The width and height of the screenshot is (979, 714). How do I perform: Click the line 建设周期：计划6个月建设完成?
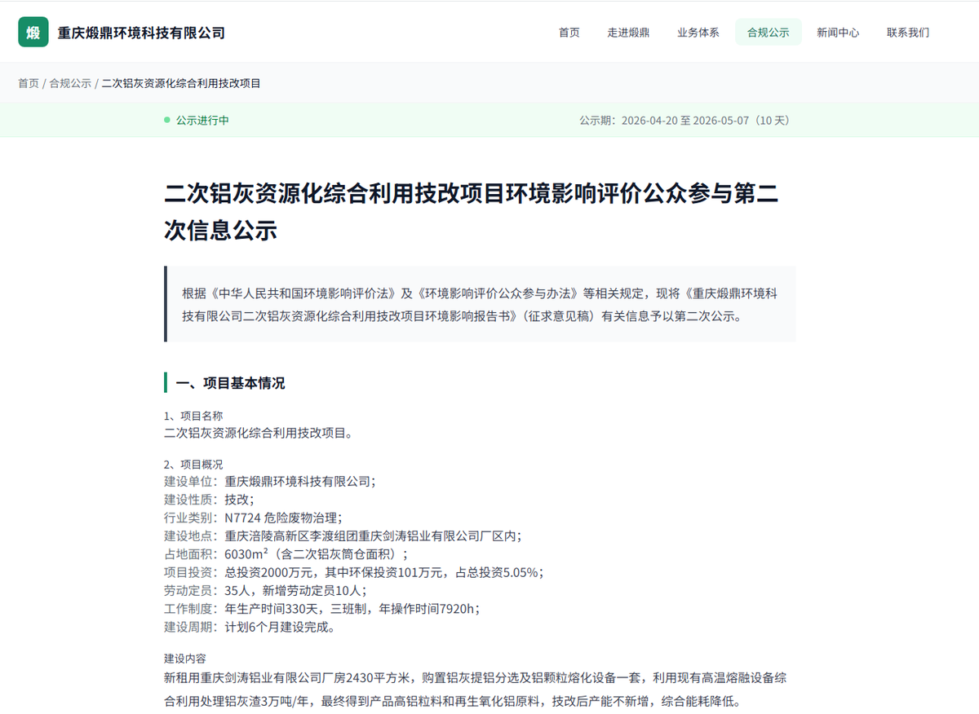pyautogui.click(x=250, y=627)
